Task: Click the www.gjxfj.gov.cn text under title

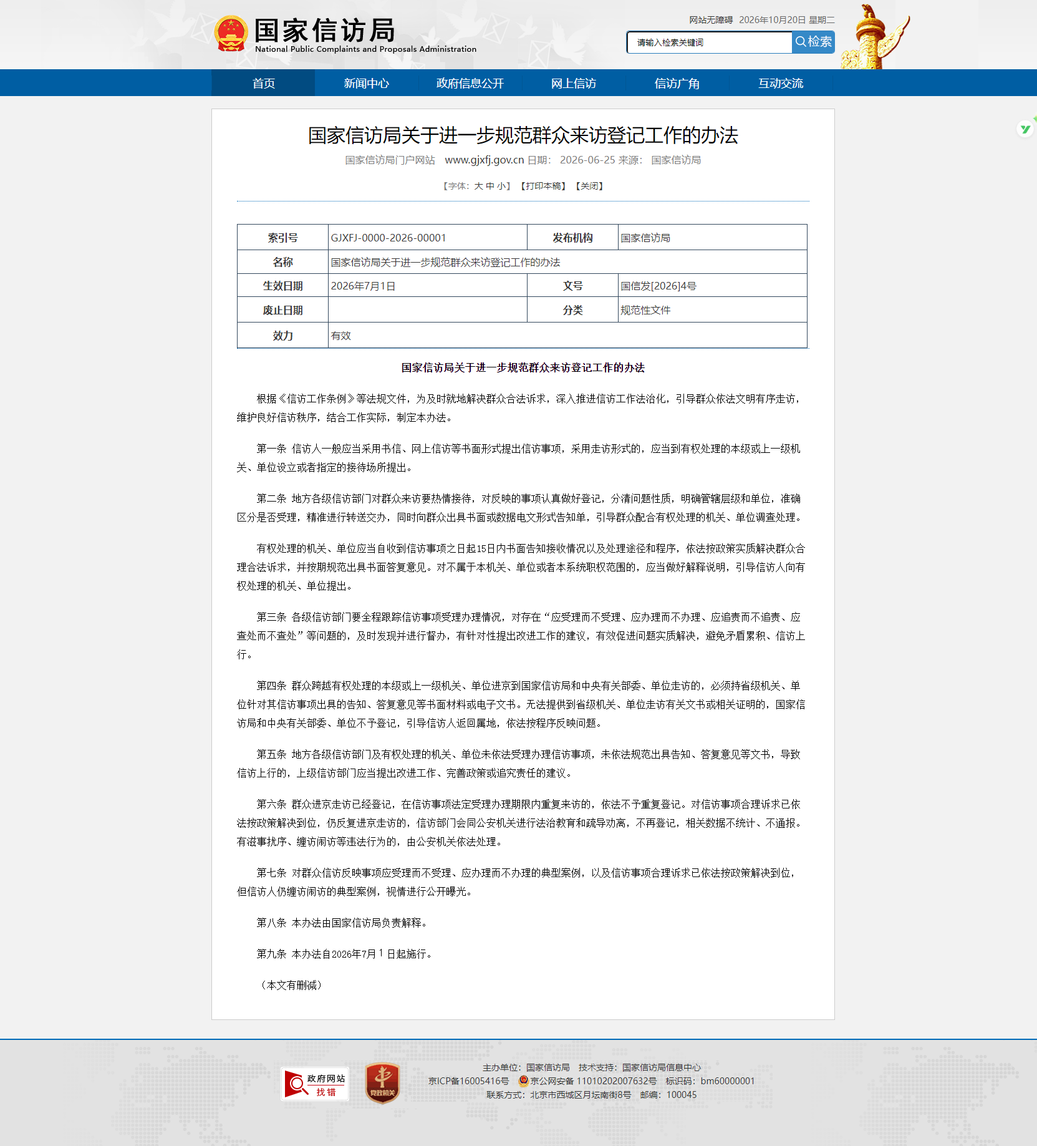Action: tap(484, 160)
